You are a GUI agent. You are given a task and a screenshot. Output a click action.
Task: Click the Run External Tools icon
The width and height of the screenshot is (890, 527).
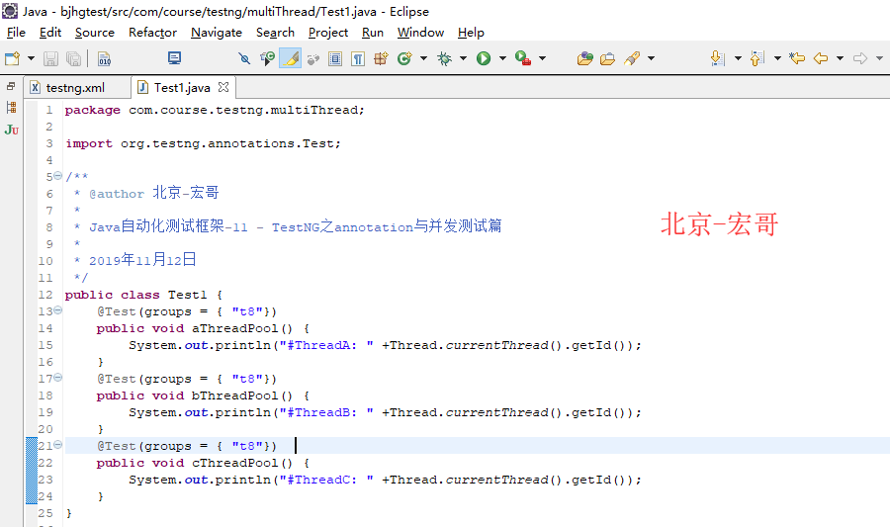click(523, 58)
